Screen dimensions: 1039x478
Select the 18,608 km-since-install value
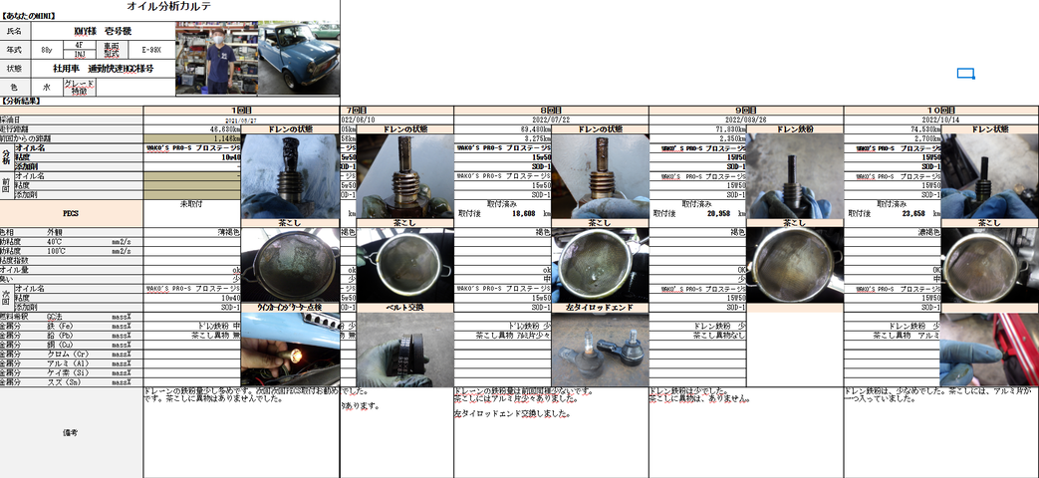523,214
